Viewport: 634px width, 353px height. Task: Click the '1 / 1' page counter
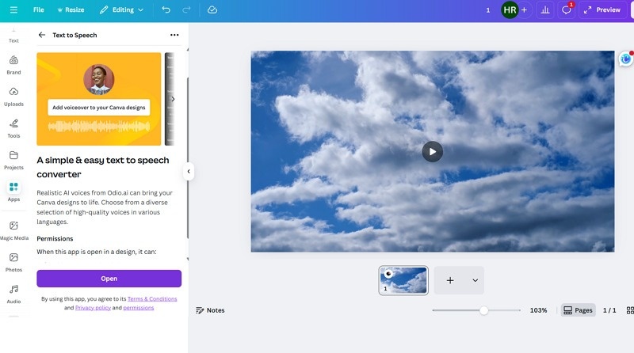tap(609, 310)
